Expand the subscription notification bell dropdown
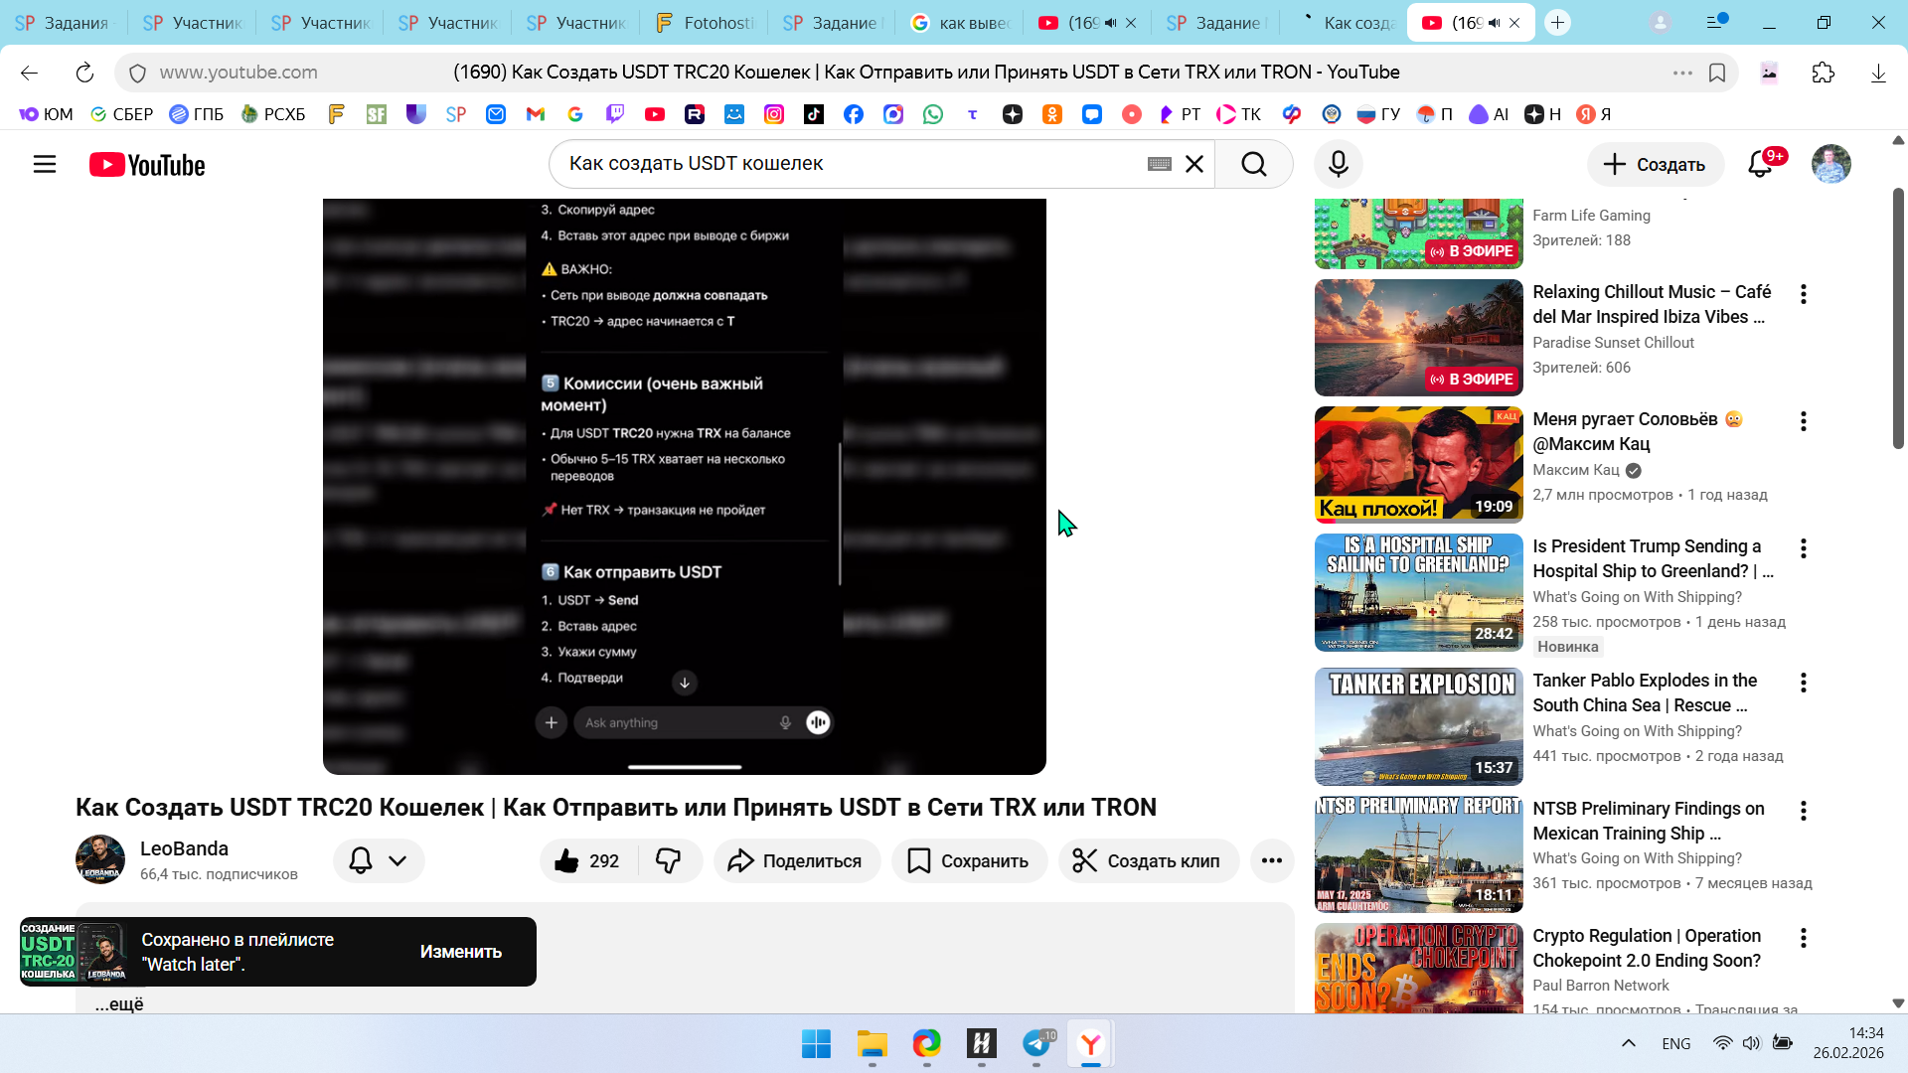This screenshot has height=1073, width=1908. tap(379, 860)
